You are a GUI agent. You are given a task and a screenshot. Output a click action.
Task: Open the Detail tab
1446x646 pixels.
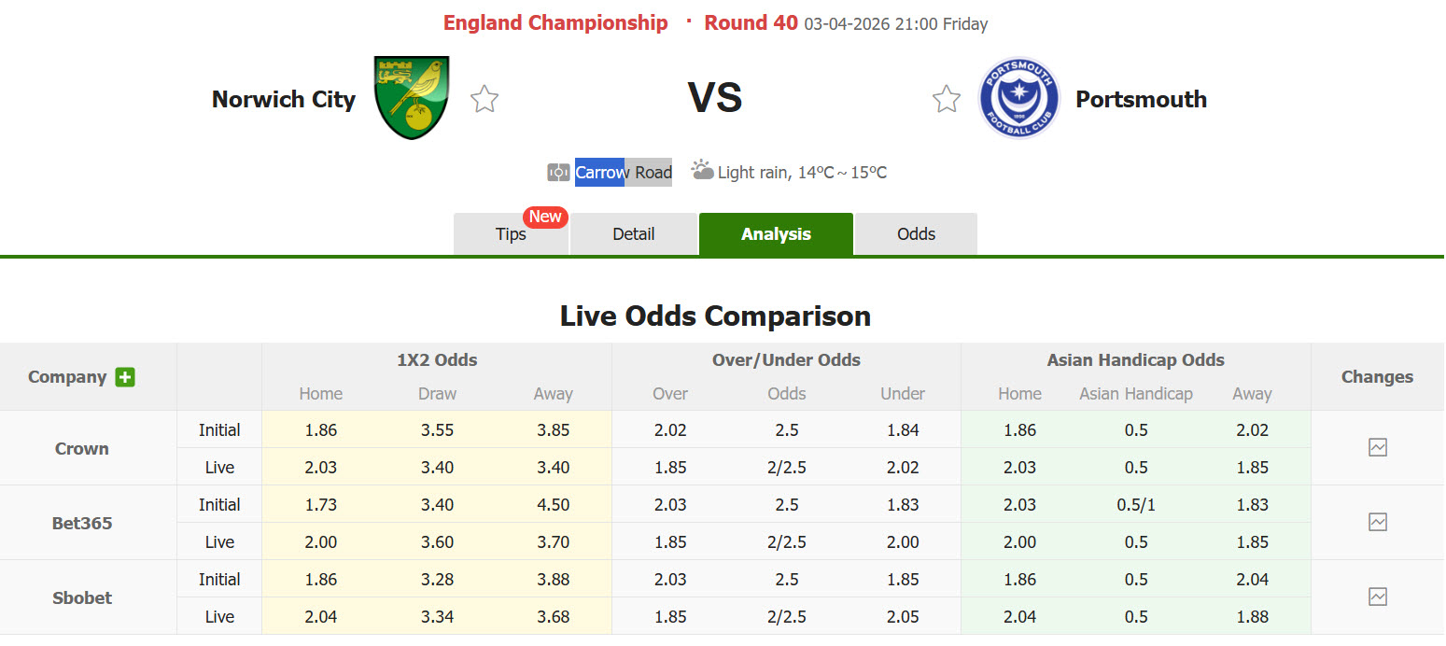[x=634, y=233]
